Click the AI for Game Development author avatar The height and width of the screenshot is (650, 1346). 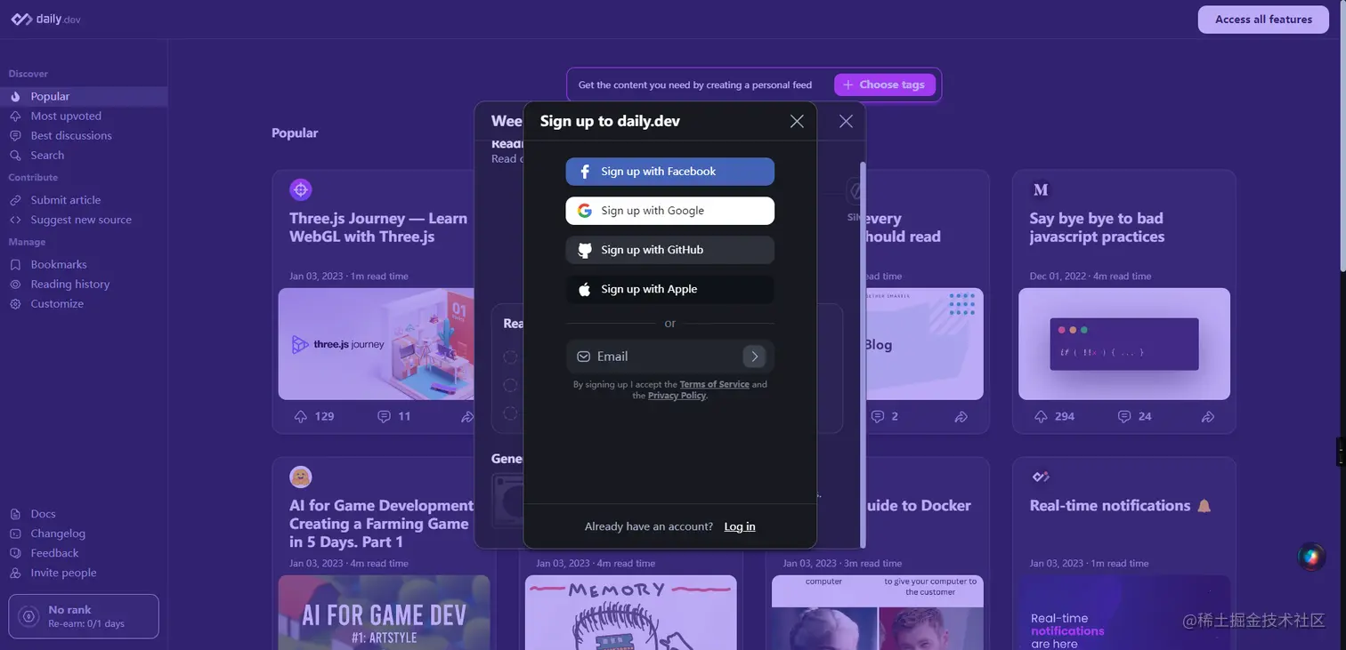click(301, 477)
